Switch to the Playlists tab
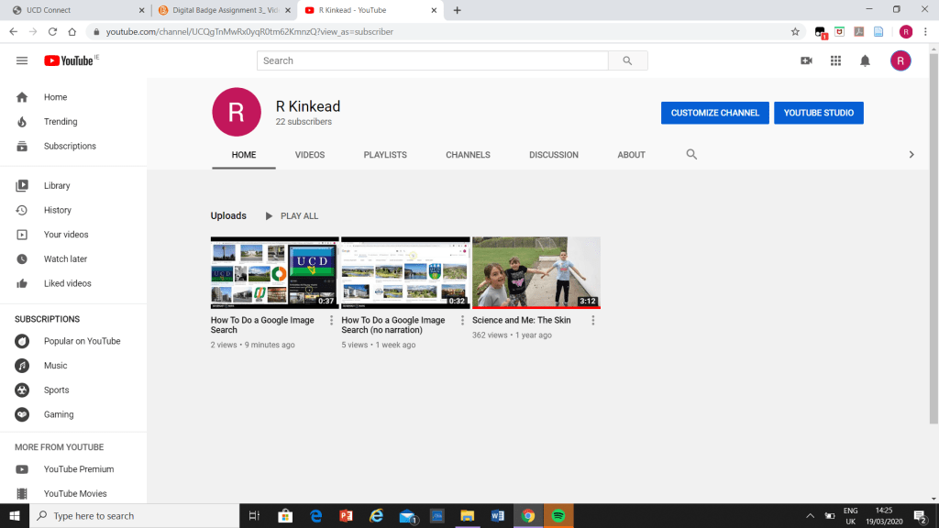939x528 pixels. pos(385,155)
